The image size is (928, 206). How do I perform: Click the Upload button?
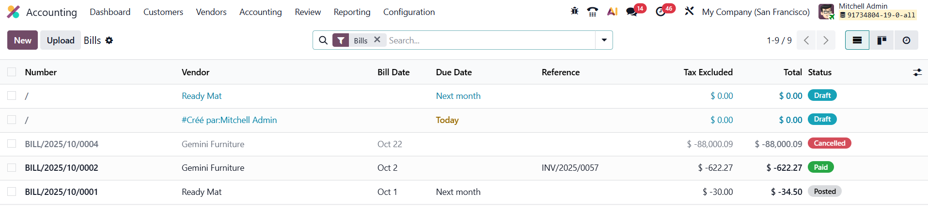[61, 41]
